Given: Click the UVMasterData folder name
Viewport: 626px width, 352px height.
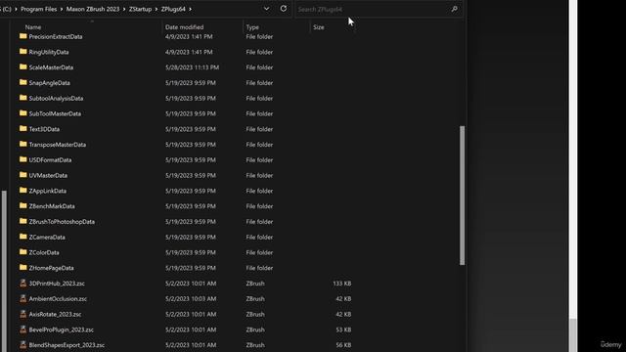Looking at the screenshot, I should [48, 175].
